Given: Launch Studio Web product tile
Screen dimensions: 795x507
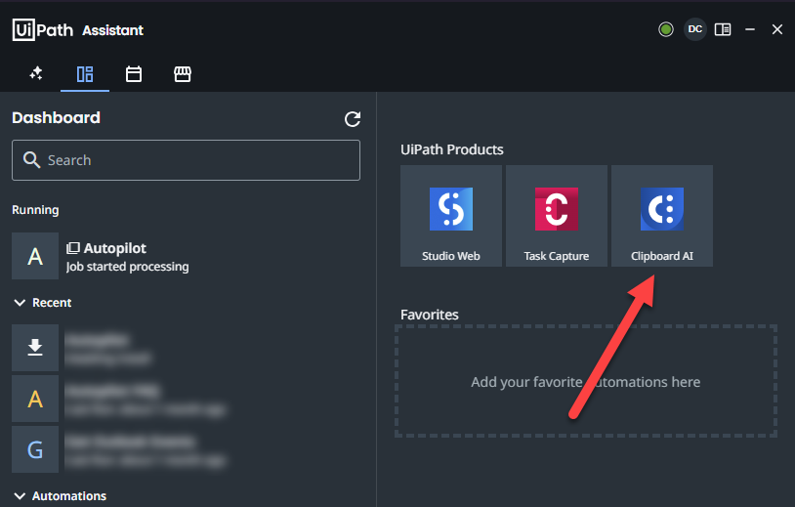Looking at the screenshot, I should point(451,216).
